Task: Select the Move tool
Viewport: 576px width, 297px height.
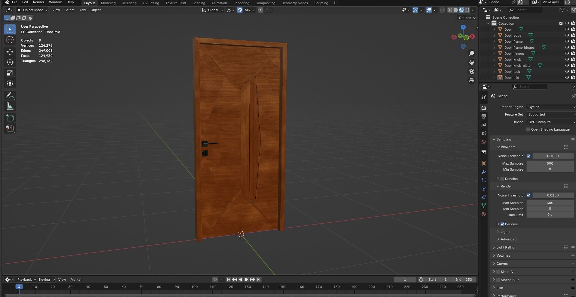Action: 10,51
